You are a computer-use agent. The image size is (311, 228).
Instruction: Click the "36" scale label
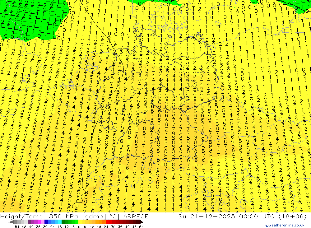(x=120, y=227)
